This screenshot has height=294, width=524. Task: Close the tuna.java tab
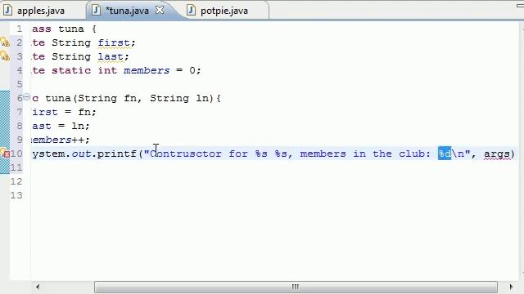pos(160,10)
